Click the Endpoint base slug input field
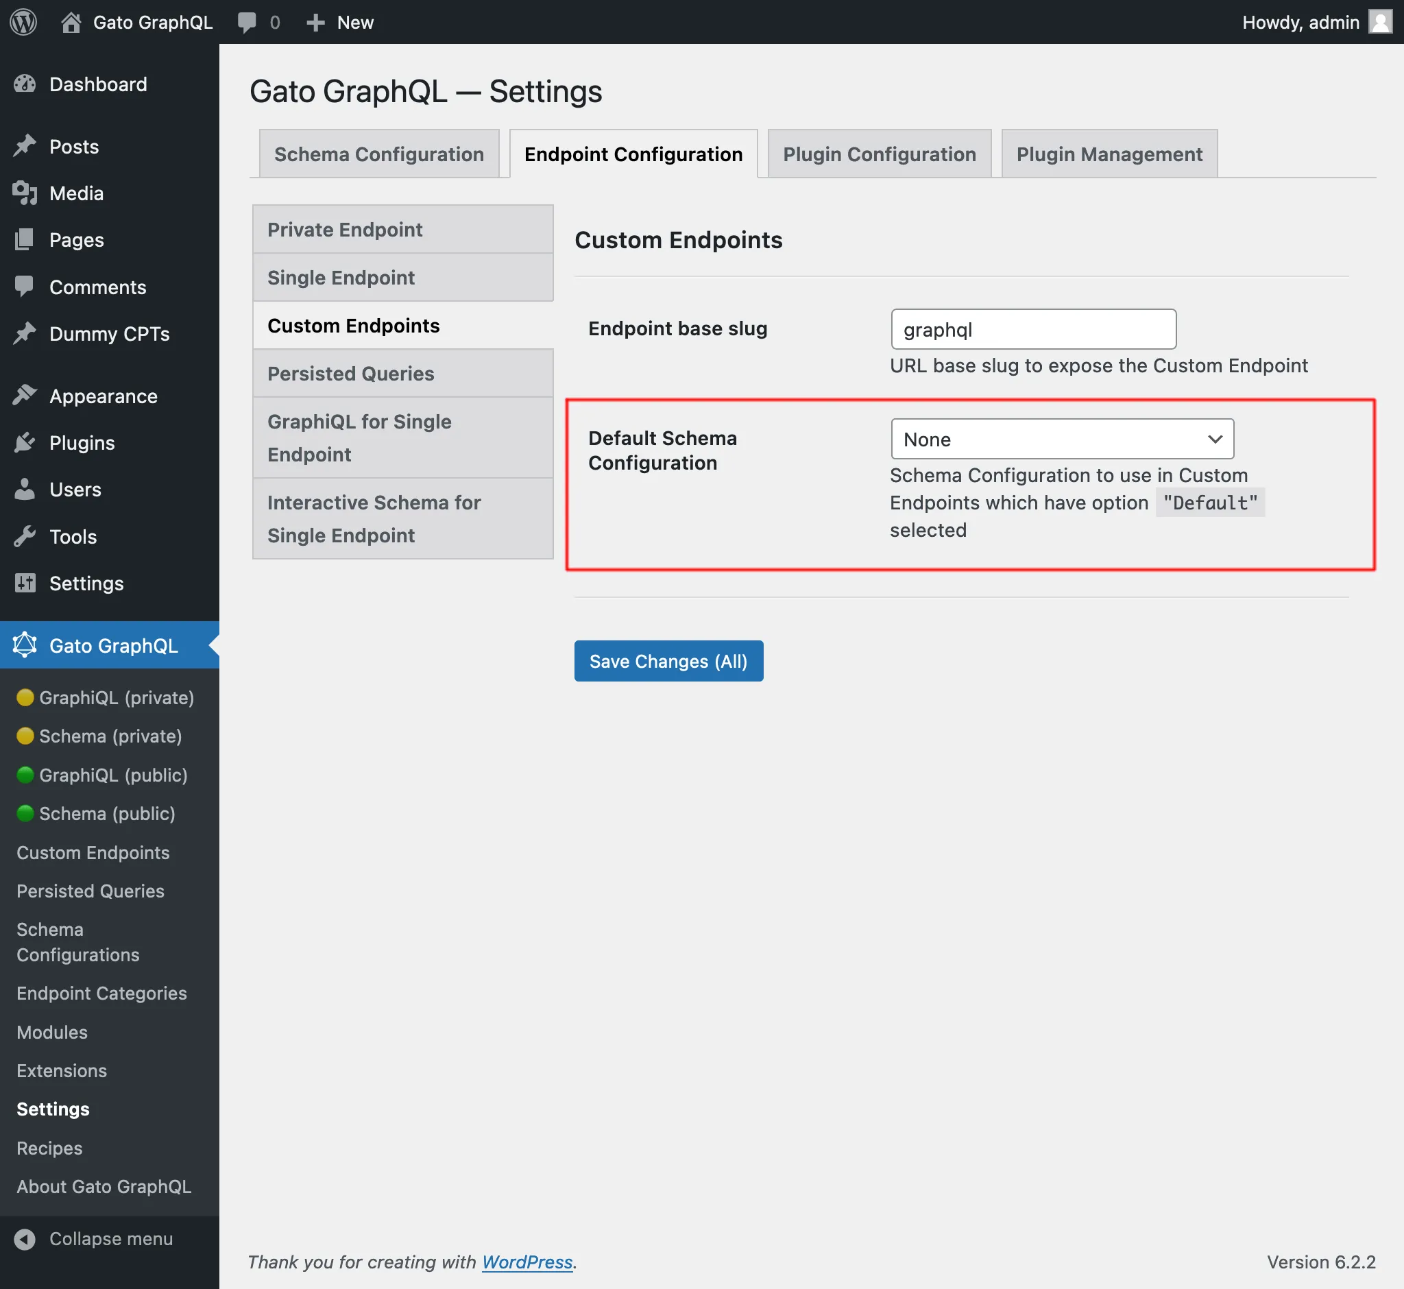 click(1033, 328)
